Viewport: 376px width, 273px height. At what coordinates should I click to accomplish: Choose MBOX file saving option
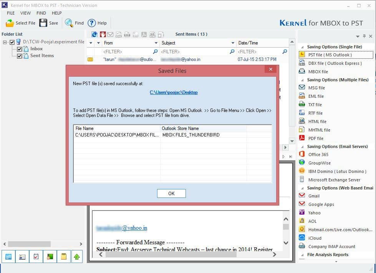[318, 72]
